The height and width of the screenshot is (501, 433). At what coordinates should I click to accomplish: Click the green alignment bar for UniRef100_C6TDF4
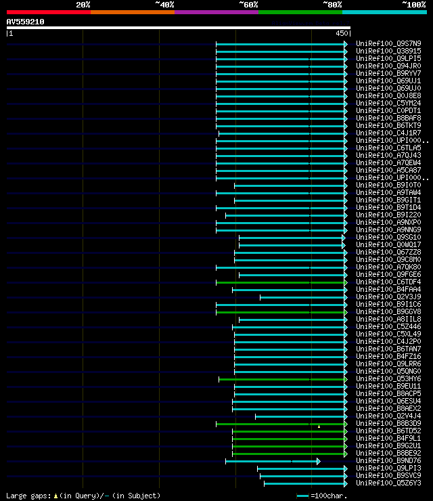281,282
